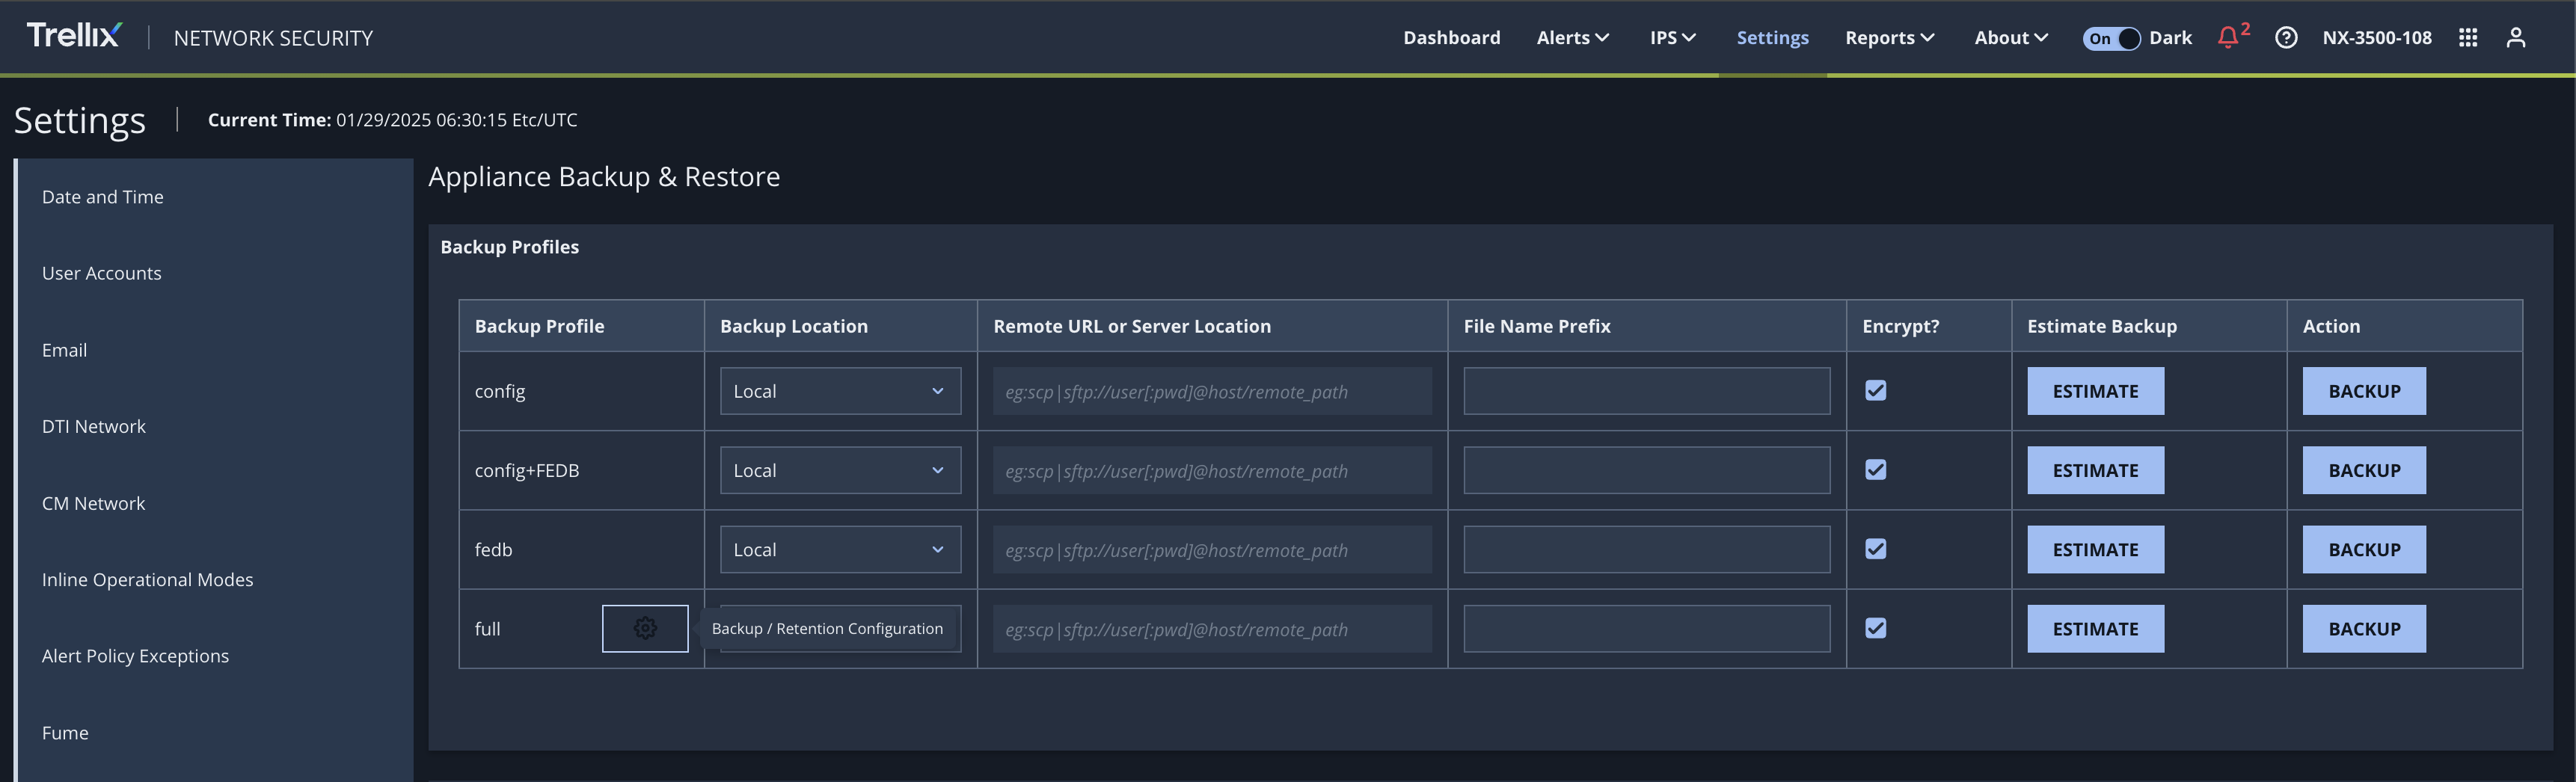Open the apps grid launcher icon
Screen dimensions: 2576x782
[2468, 38]
